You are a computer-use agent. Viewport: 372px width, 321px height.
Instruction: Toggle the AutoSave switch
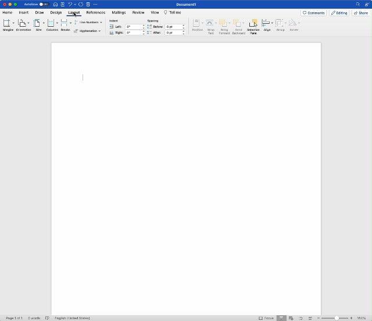tap(44, 4)
